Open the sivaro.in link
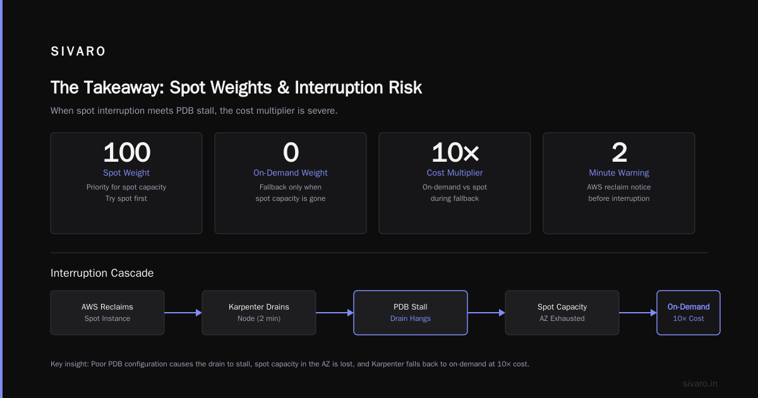Viewport: 758px width, 398px height. pyautogui.click(x=701, y=383)
